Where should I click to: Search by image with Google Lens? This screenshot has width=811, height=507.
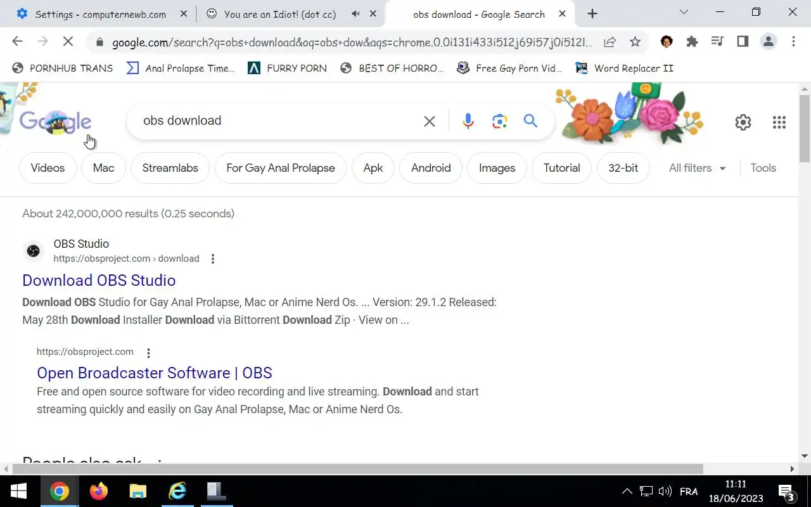tap(499, 121)
